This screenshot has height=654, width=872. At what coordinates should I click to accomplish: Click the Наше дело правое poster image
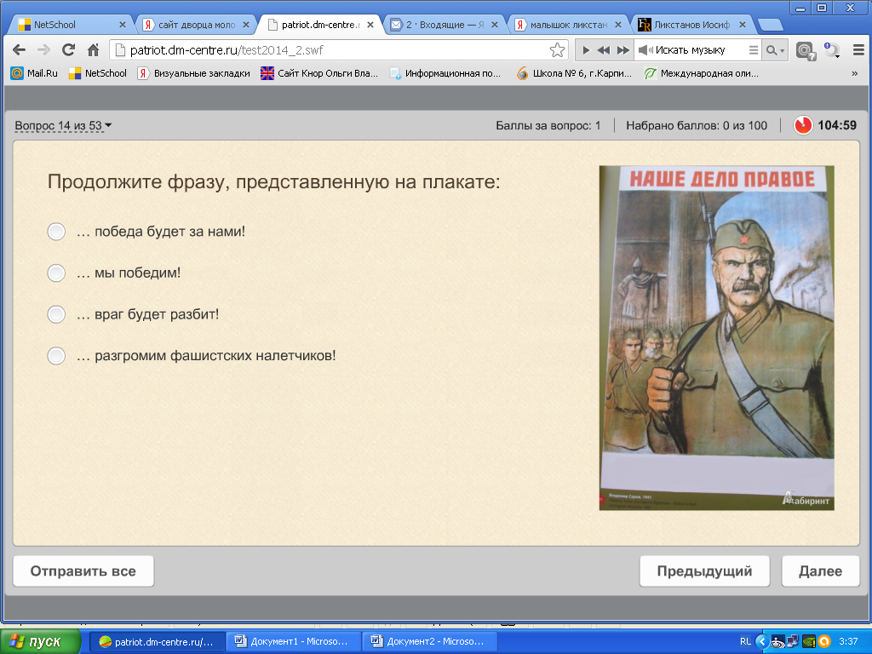click(x=716, y=337)
